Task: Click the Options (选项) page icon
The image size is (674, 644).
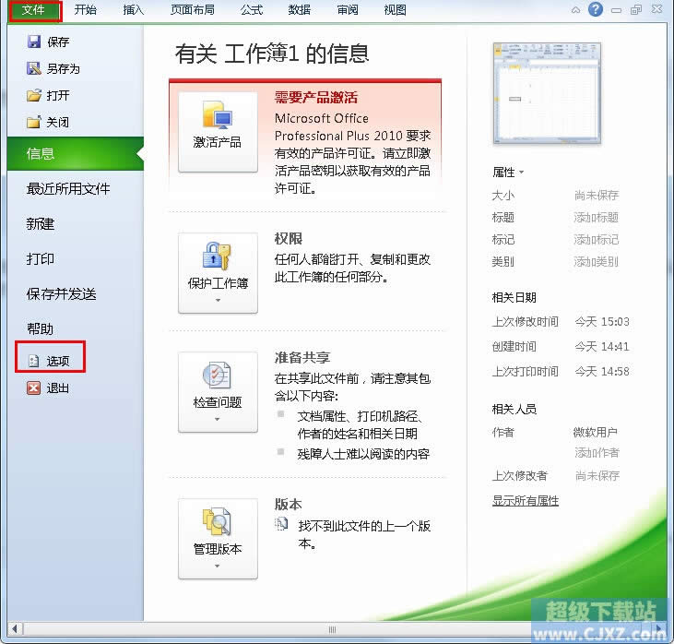Action: [x=33, y=361]
